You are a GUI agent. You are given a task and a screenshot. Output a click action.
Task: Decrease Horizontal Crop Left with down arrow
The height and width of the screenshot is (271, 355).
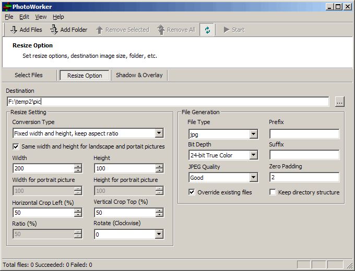[78, 215]
